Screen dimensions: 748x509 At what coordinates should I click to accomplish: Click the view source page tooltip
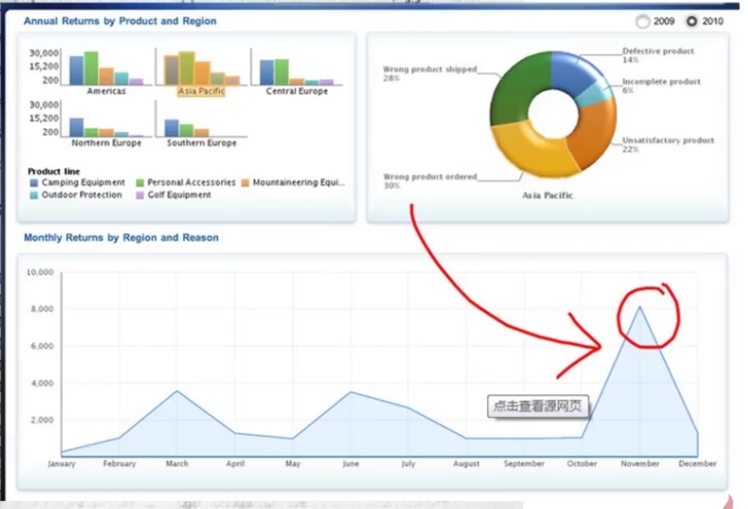tap(538, 407)
